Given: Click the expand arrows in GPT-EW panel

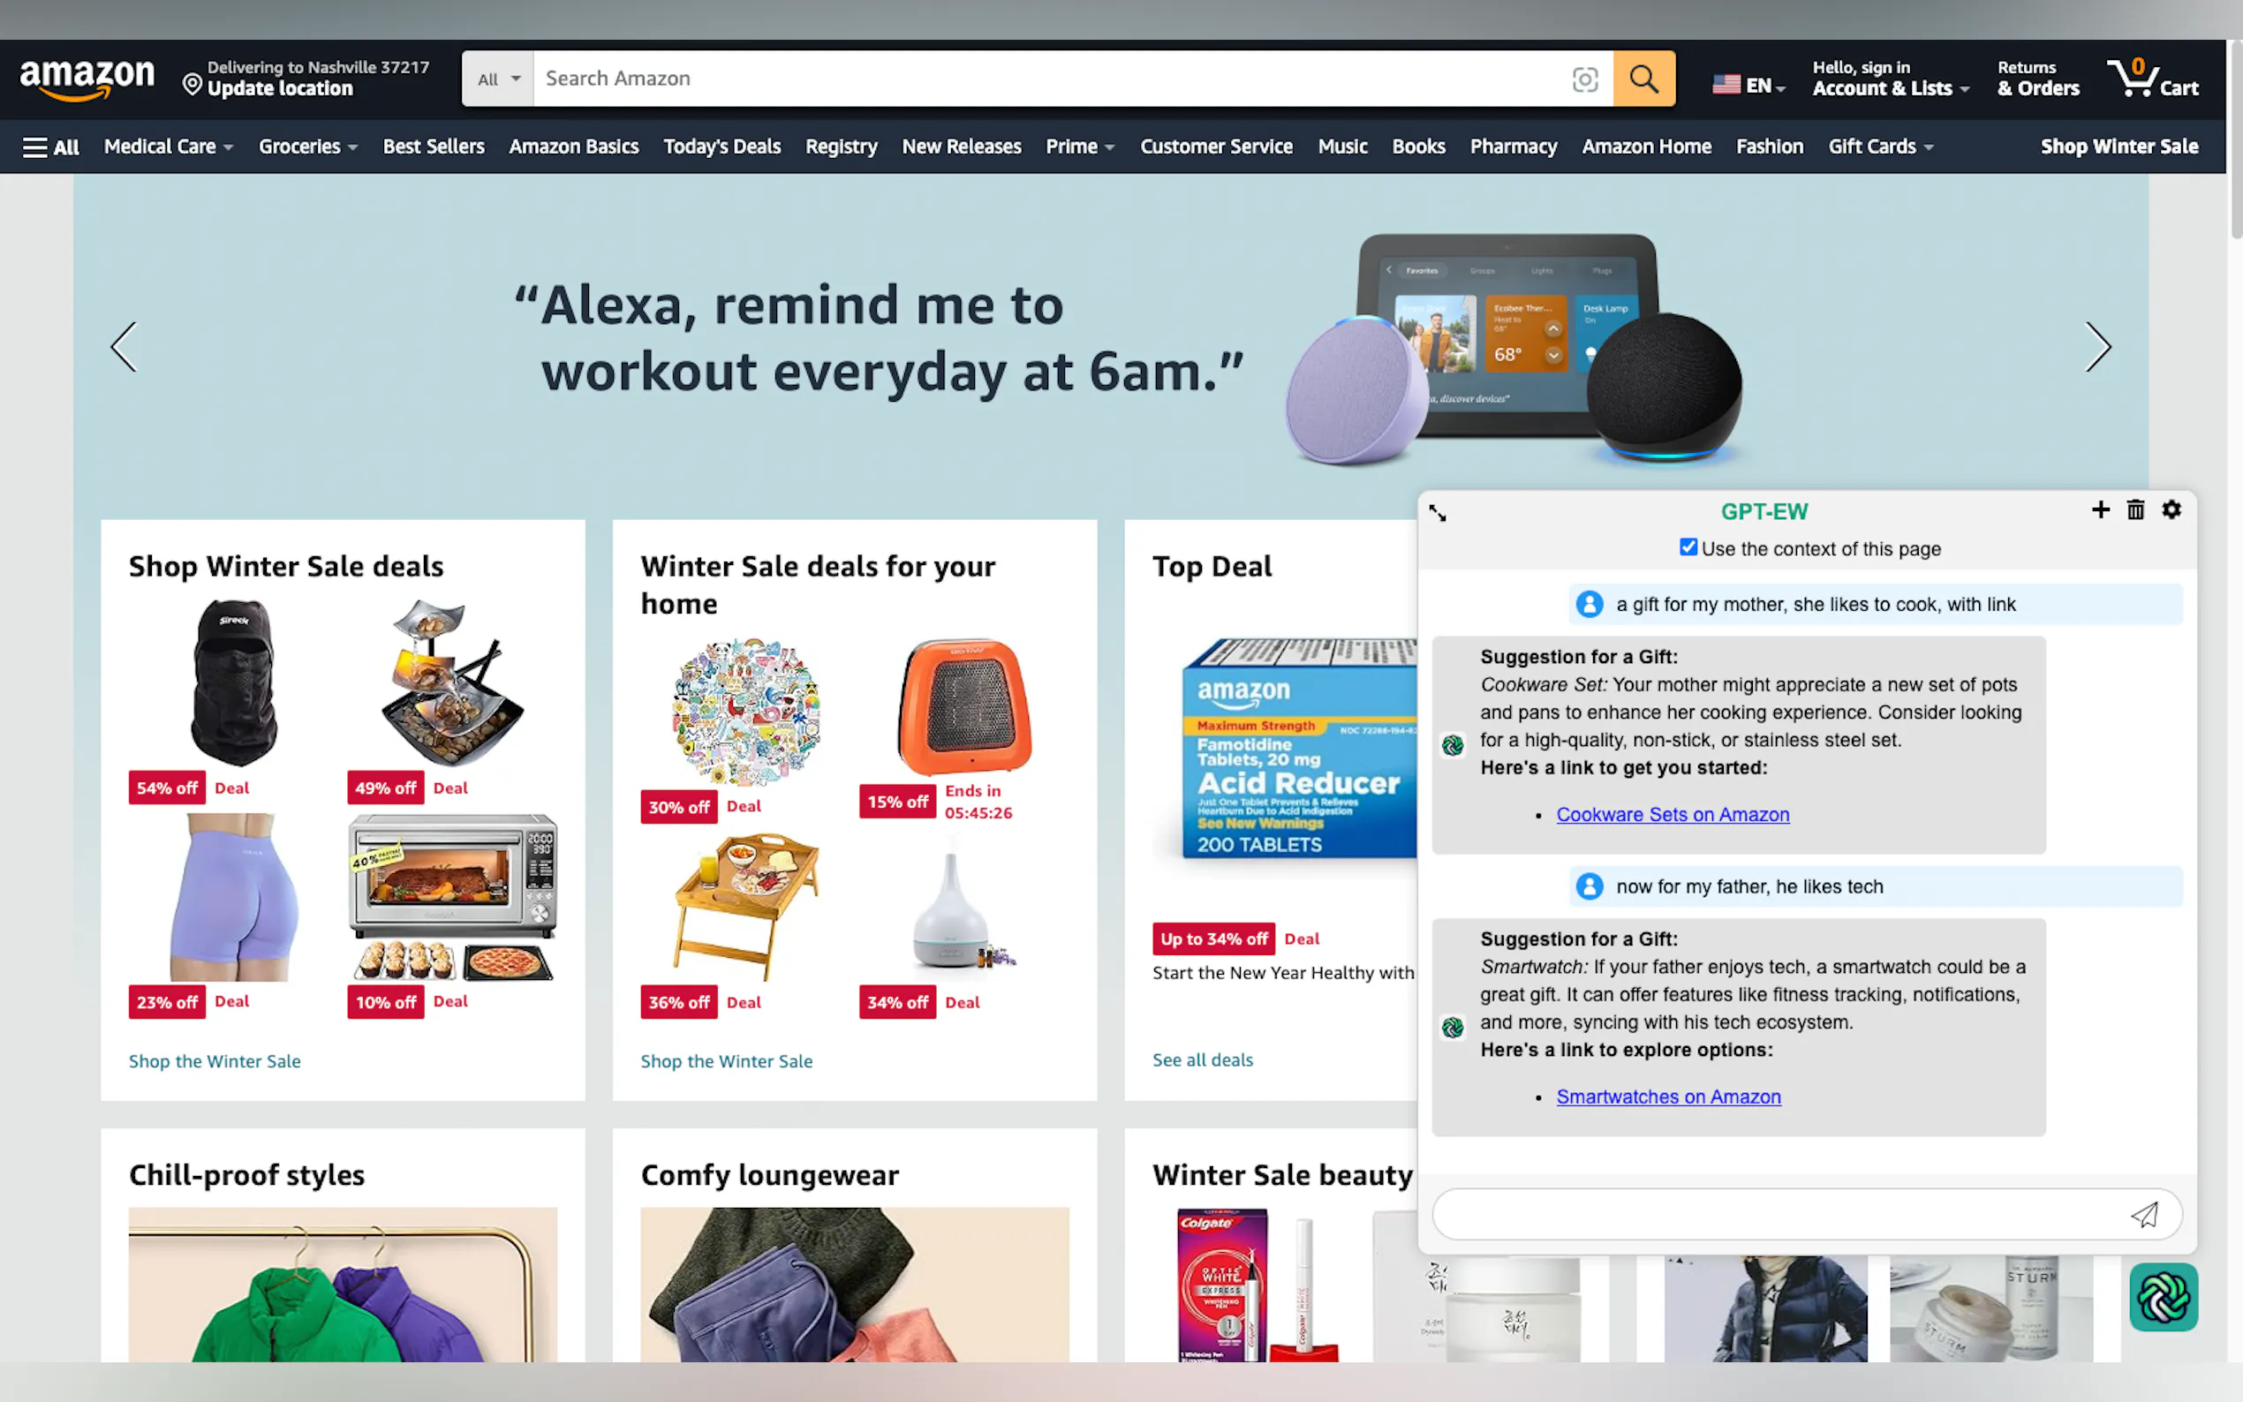Looking at the screenshot, I should click(1438, 513).
